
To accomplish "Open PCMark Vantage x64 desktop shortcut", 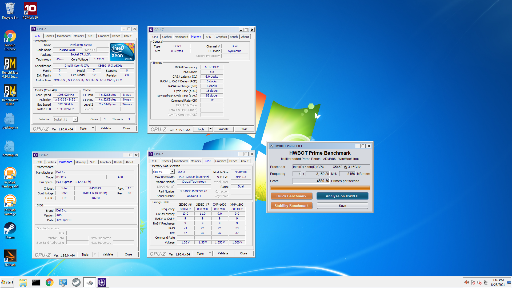I will point(10,177).
